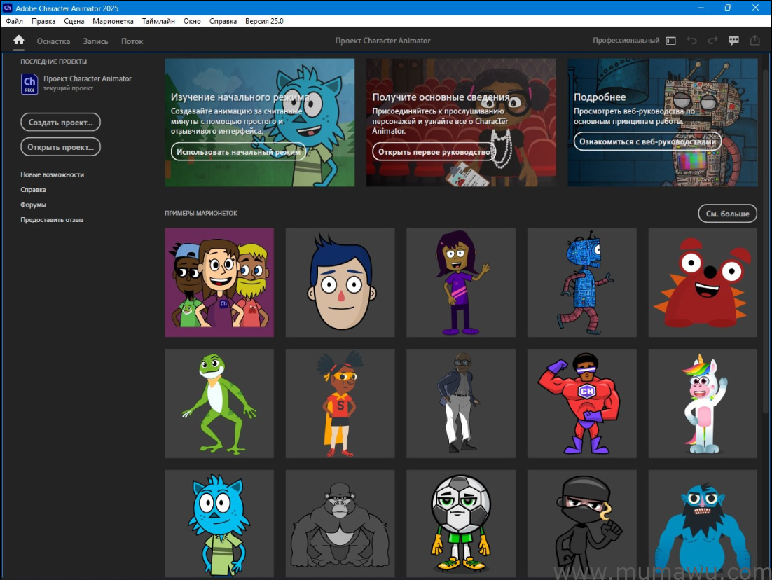This screenshot has width=772, height=580.
Task: Open the Новые возможности link
Action: coord(53,174)
